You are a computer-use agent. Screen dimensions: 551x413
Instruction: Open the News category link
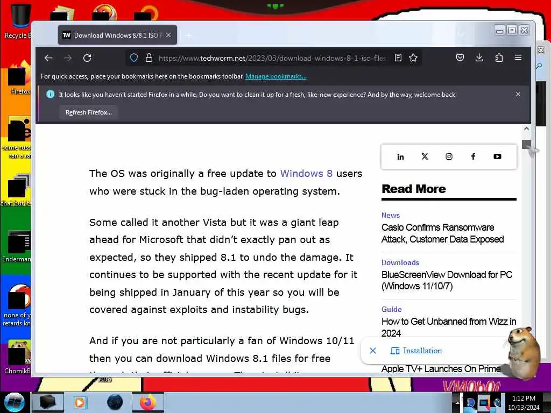[x=391, y=215]
